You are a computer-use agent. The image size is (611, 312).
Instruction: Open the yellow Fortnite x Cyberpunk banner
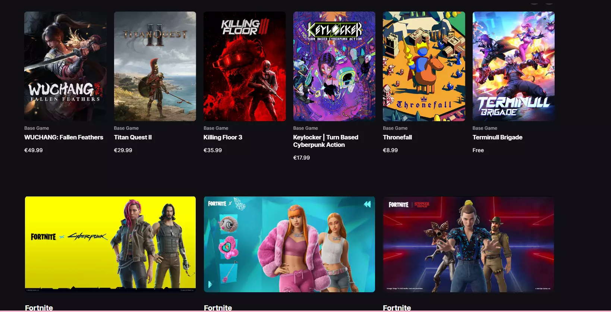(110, 244)
